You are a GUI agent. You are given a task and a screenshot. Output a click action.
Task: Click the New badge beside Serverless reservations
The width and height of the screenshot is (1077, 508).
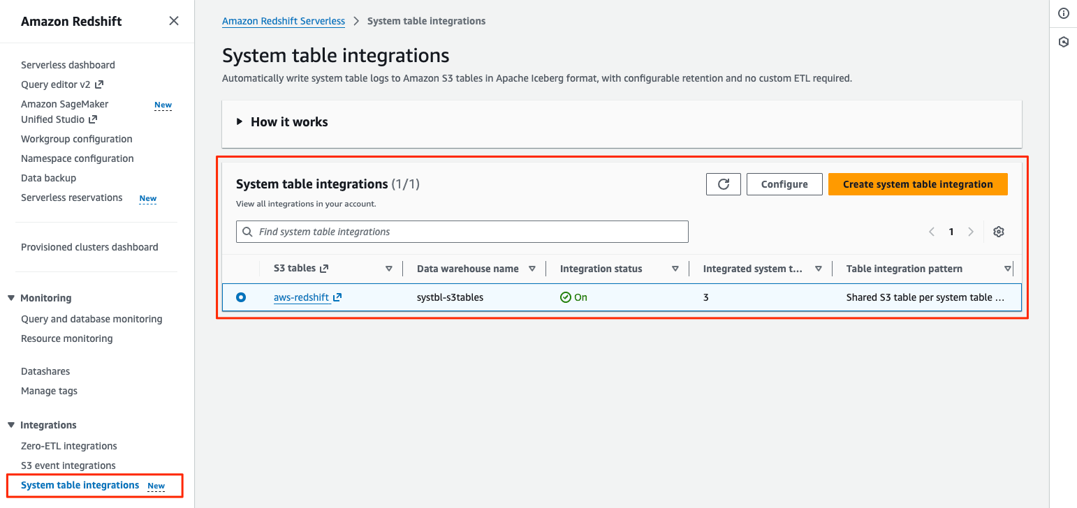click(148, 199)
